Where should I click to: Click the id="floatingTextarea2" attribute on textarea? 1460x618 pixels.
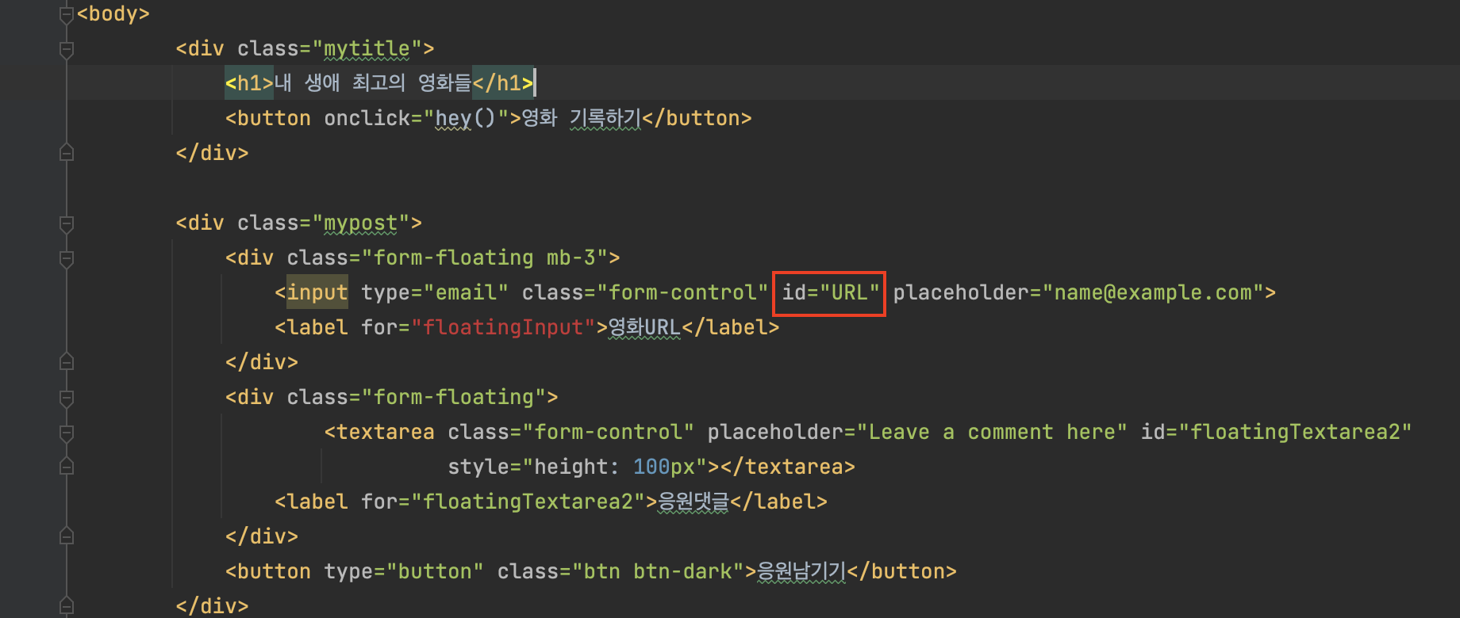tap(1277, 433)
